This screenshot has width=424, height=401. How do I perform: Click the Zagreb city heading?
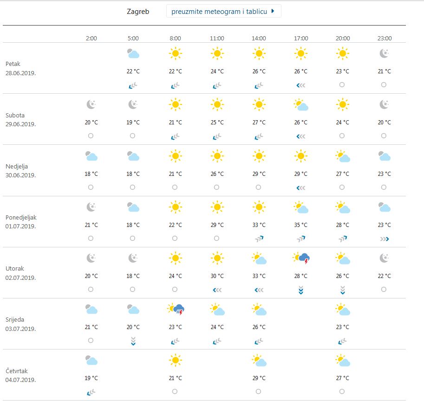pos(138,11)
